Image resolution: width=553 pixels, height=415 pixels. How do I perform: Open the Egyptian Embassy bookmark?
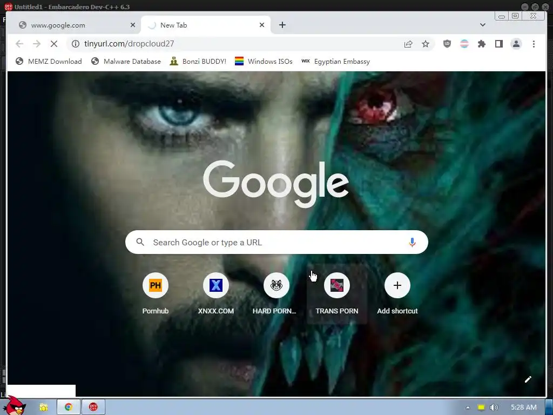click(x=336, y=62)
